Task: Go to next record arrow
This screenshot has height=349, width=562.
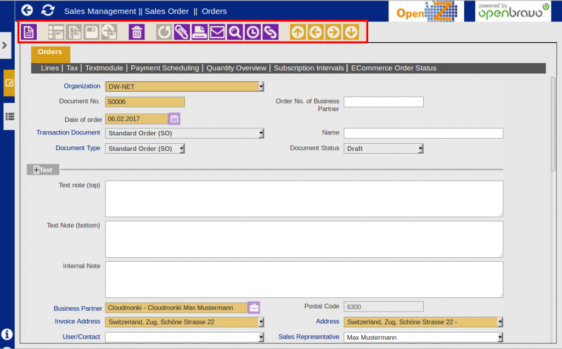Action: coord(333,32)
